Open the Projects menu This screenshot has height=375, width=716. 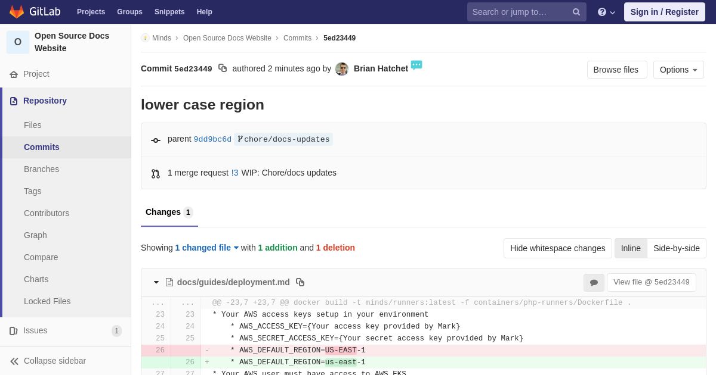pos(91,12)
